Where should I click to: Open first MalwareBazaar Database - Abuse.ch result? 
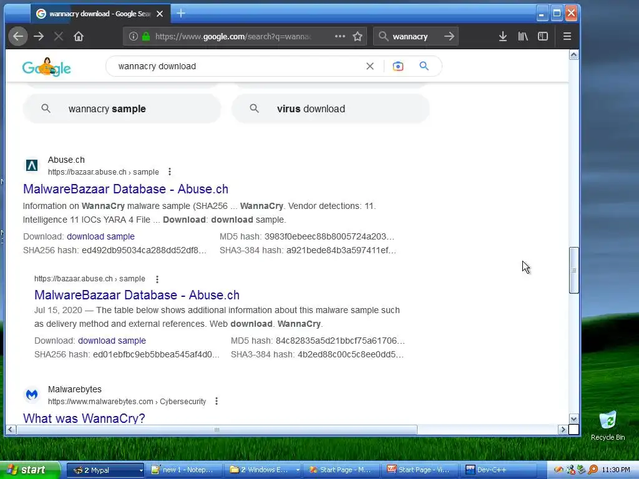click(125, 189)
